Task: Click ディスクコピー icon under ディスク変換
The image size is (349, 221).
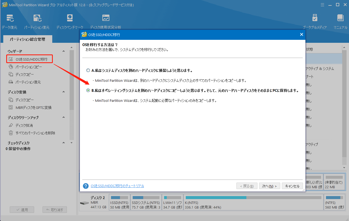Action: coord(11,100)
